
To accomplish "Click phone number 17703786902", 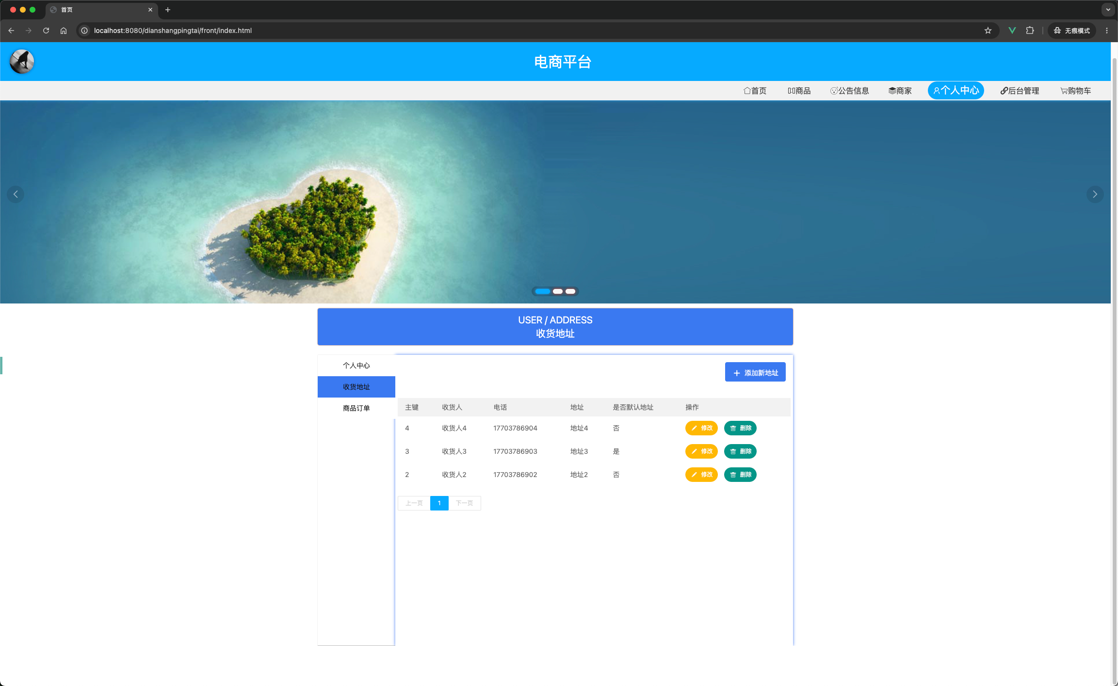I will coord(515,475).
